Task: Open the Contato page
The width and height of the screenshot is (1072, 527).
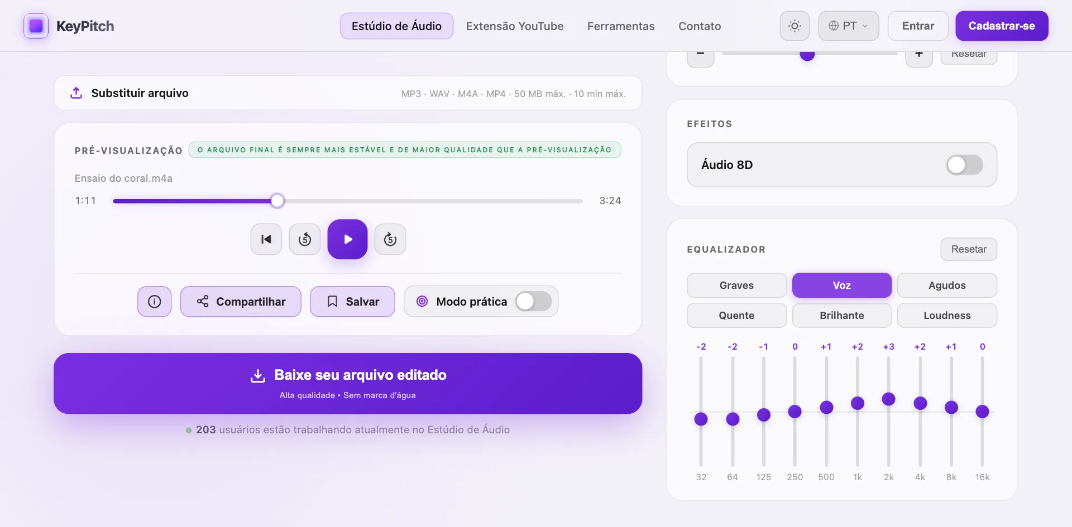Action: click(700, 26)
